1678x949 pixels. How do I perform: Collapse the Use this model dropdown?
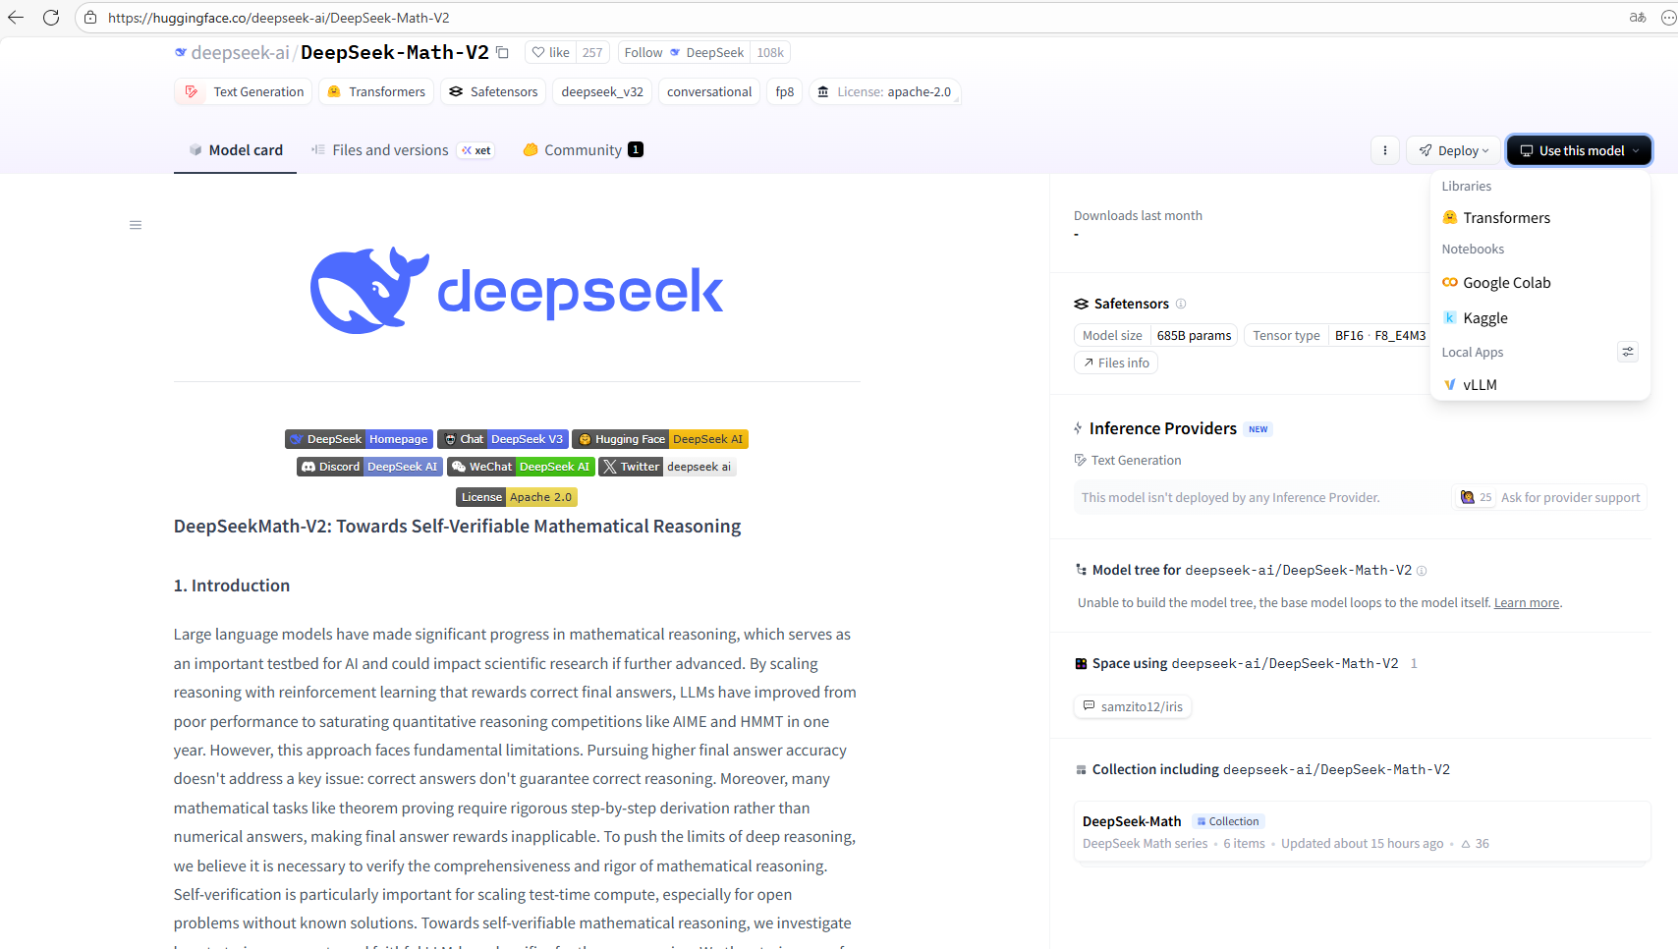click(x=1578, y=149)
